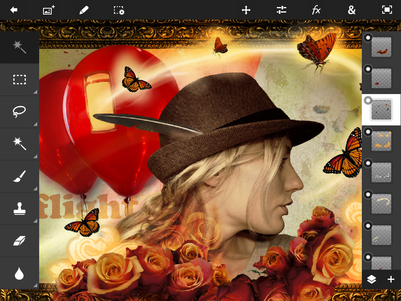The width and height of the screenshot is (401, 301).
Task: Expand the Marquee tool options triangle
Action: [x=35, y=92]
